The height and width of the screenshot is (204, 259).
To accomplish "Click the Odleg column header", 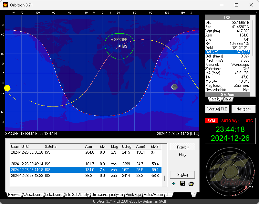I will [128, 147].
